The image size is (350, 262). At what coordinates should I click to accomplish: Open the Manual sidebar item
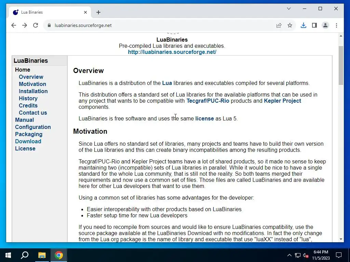click(24, 120)
